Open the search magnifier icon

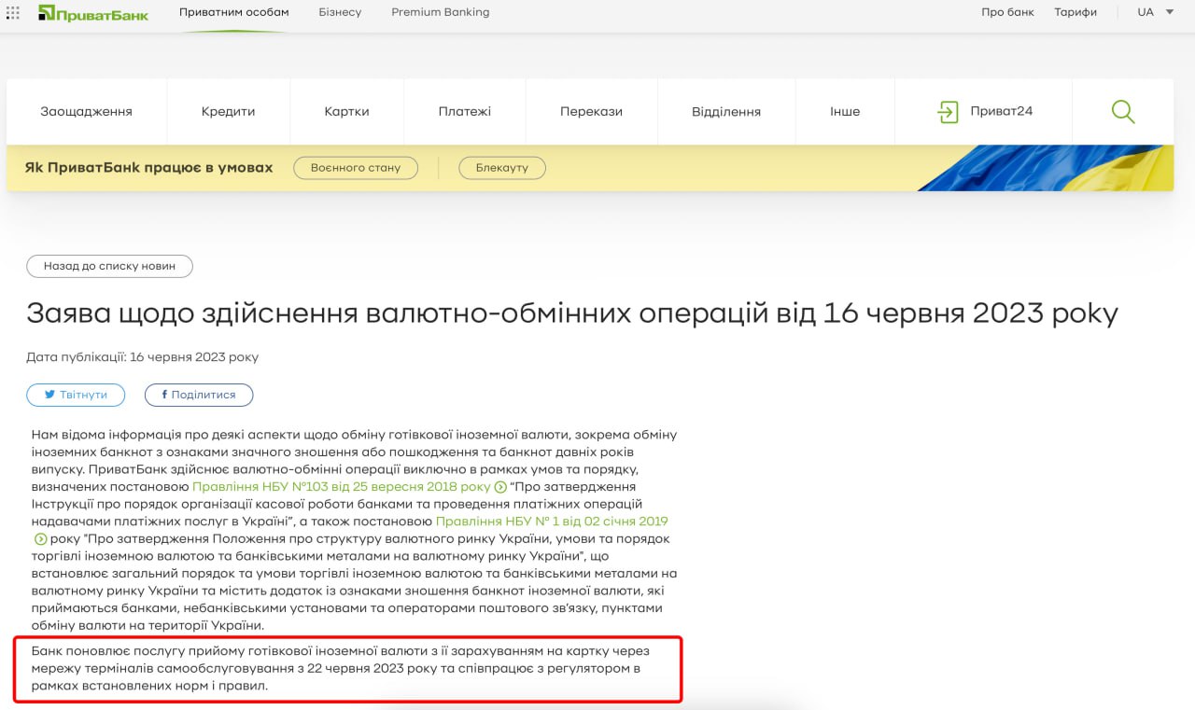click(1123, 112)
